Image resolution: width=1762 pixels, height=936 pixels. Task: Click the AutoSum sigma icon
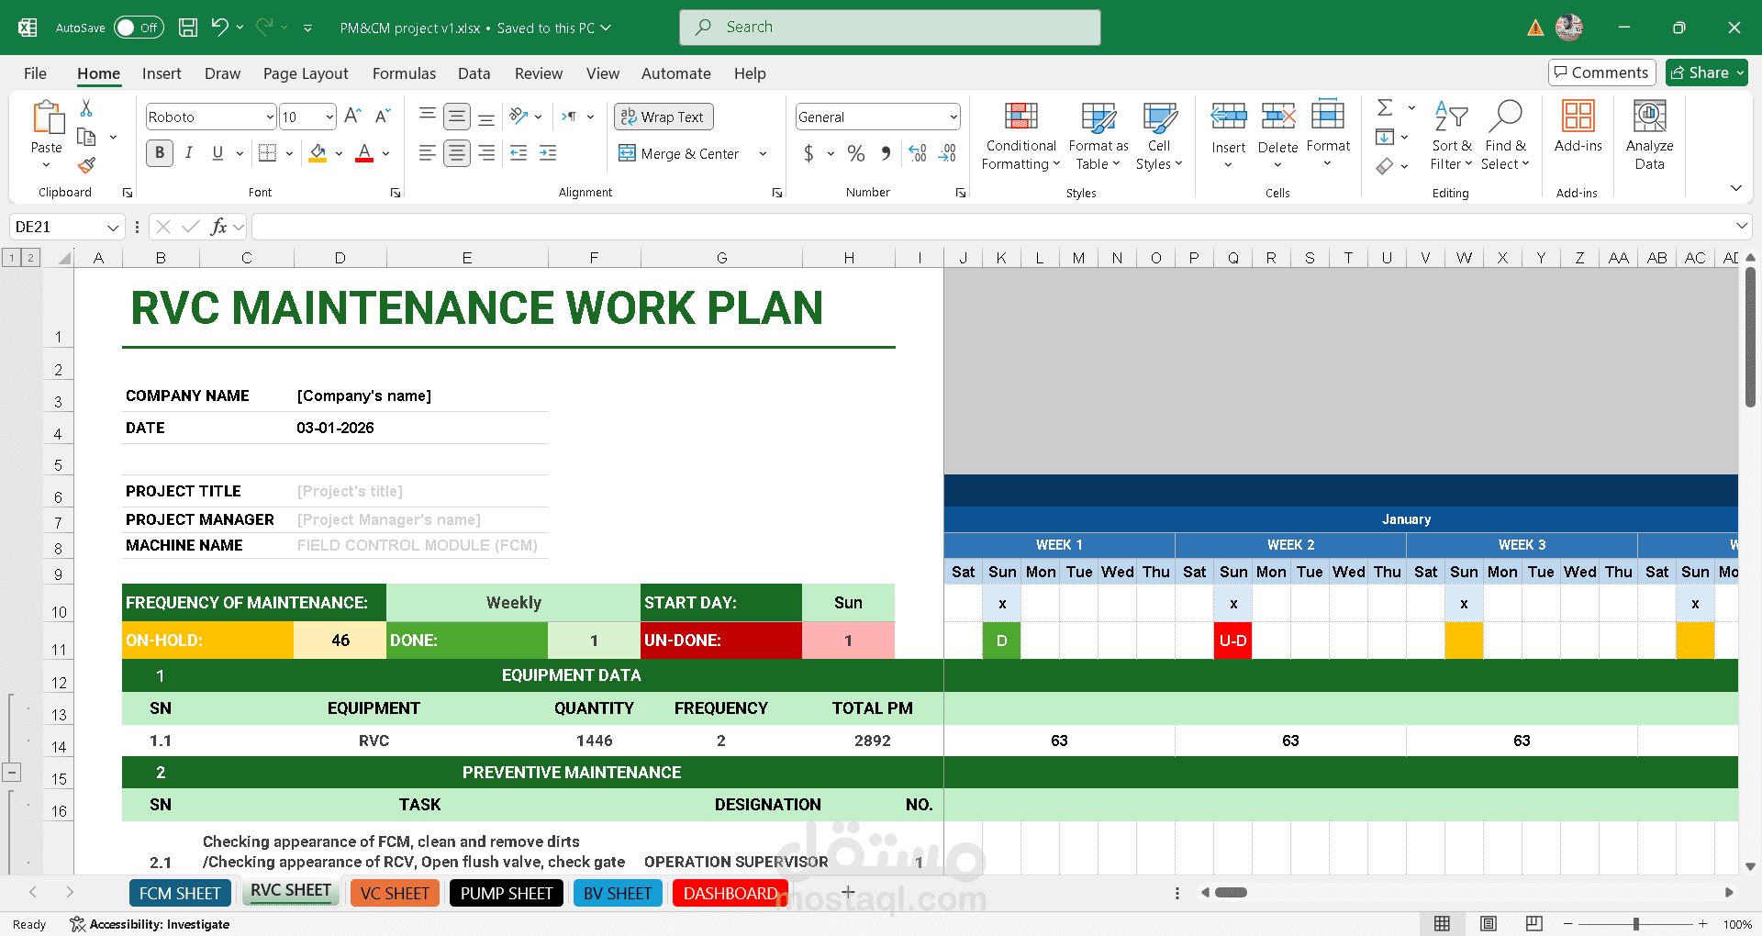pyautogui.click(x=1386, y=108)
